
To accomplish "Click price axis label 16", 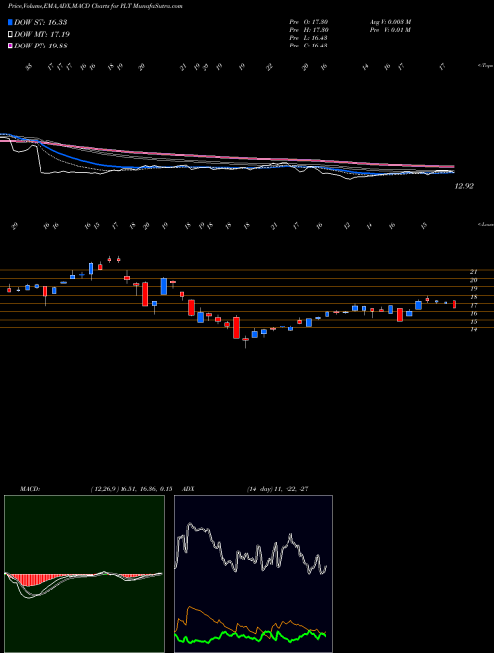I will click(x=473, y=314).
